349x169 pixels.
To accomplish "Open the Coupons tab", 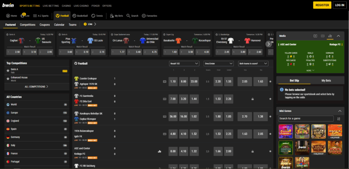I will 45,24.
